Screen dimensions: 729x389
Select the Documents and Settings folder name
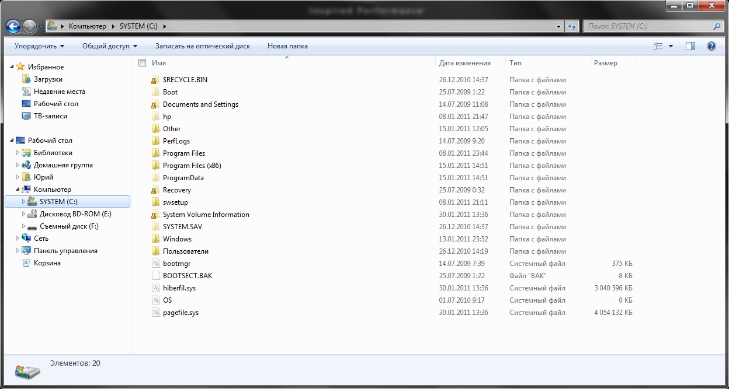200,104
